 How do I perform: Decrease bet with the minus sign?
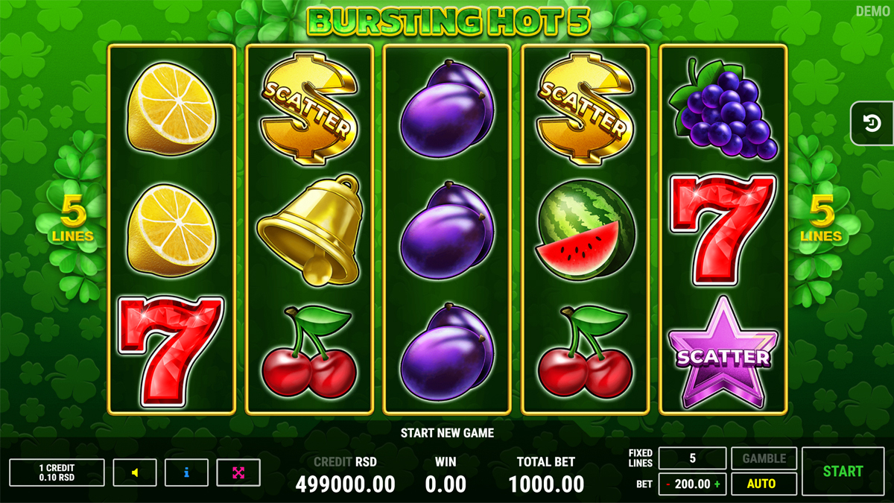[669, 484]
